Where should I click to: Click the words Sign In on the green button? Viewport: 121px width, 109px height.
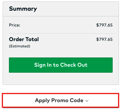[43, 65]
